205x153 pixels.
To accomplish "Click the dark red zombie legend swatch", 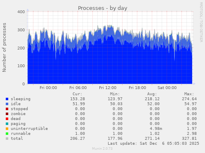I will pyautogui.click(x=7, y=114).
